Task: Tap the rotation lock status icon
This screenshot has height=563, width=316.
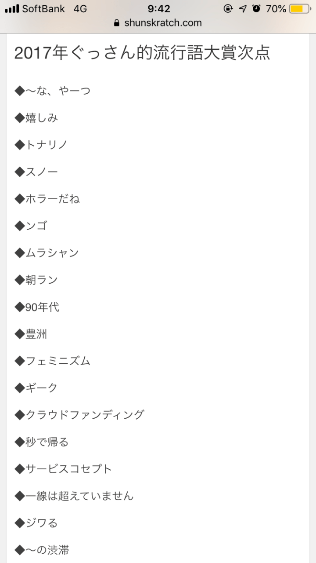Action: click(228, 9)
